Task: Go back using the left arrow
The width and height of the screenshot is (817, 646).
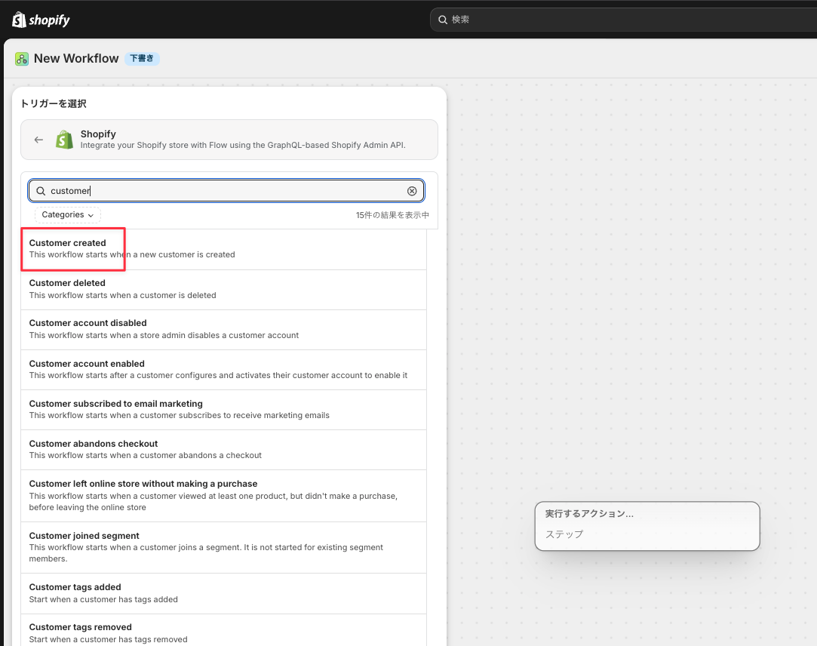Action: click(x=38, y=140)
